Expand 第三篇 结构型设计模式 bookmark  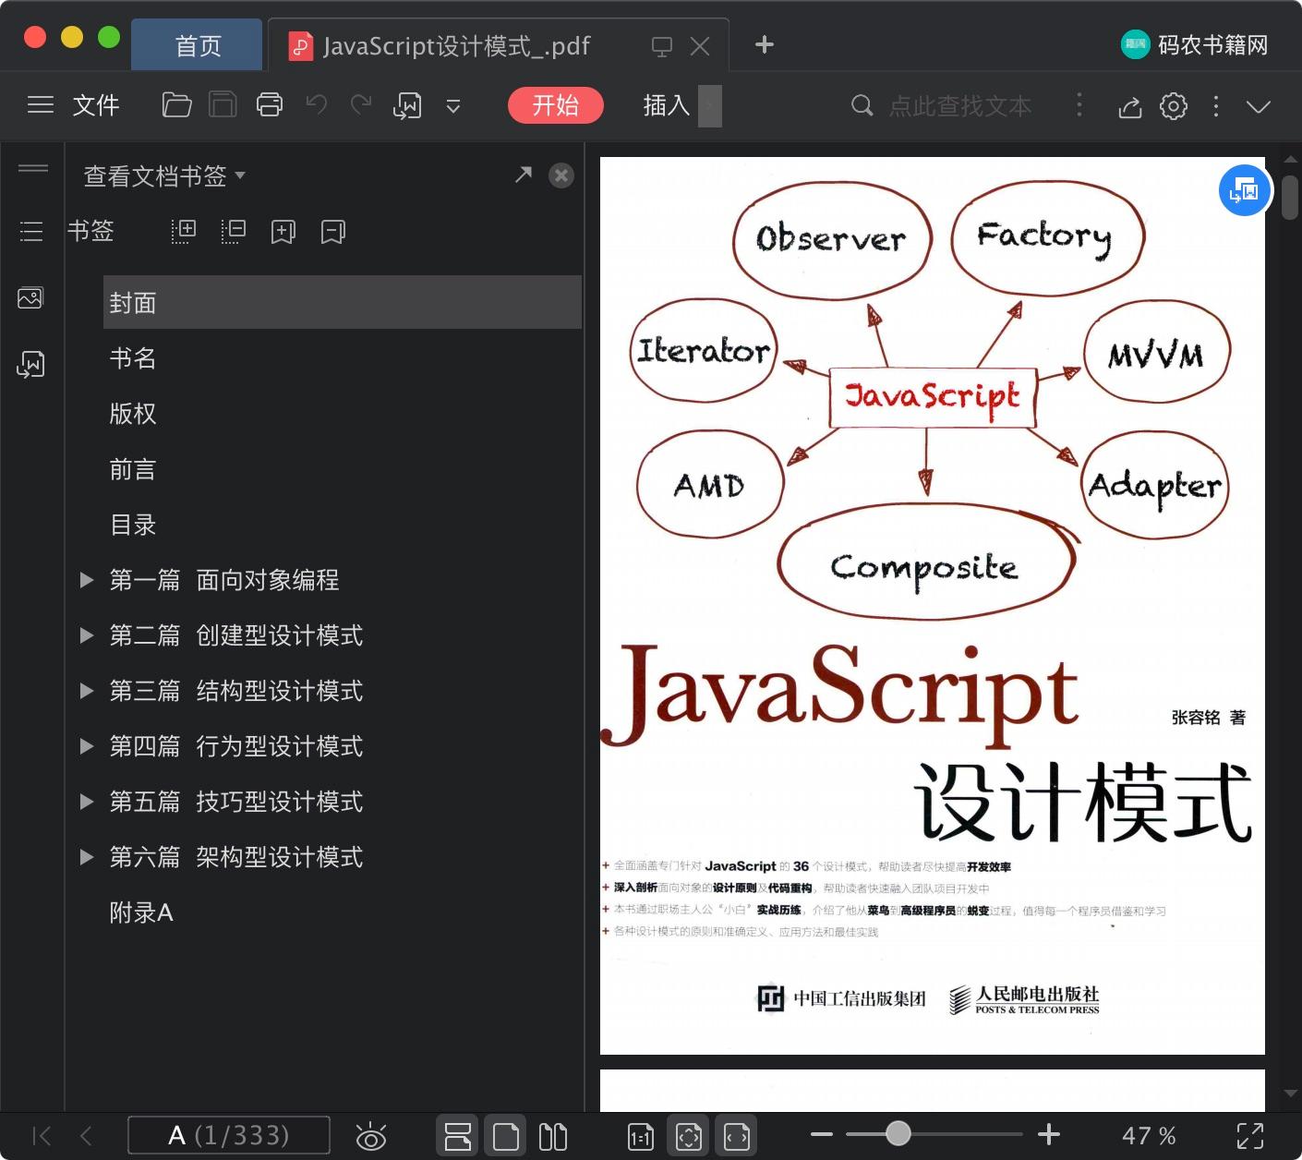[x=87, y=691]
